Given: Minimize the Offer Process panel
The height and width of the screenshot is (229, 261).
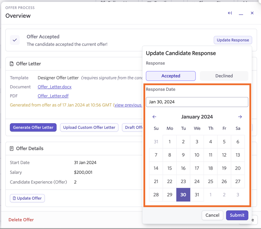Looking at the screenshot, I should [x=241, y=14].
